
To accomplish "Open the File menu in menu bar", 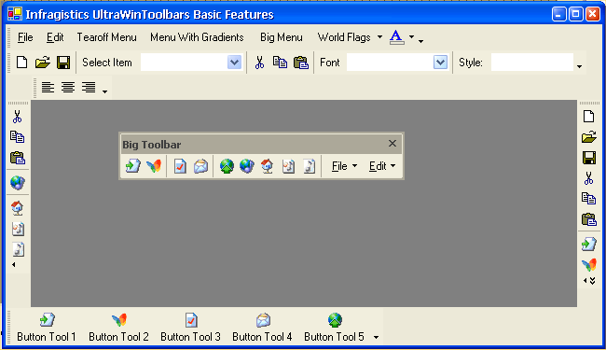I will pos(25,37).
